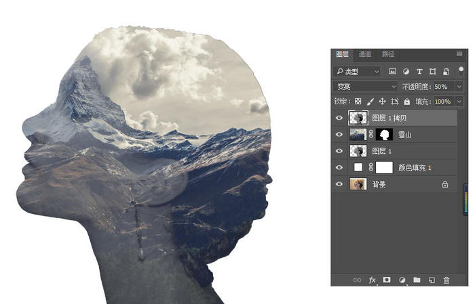
Task: Select the 雪山 layer image thumbnail
Action: point(358,134)
